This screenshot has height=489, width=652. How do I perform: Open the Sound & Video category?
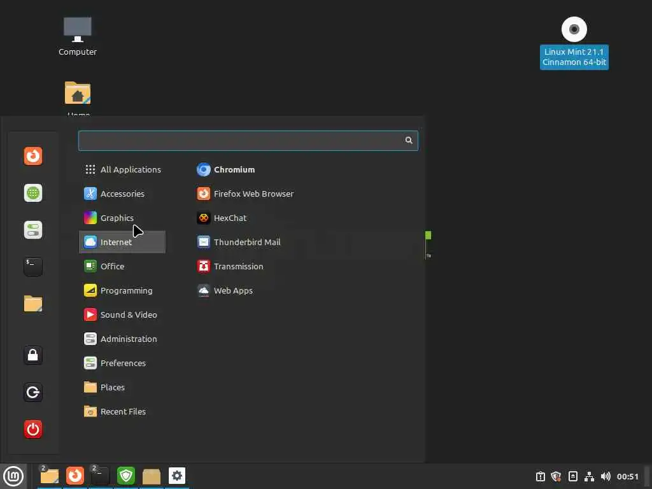(122, 315)
